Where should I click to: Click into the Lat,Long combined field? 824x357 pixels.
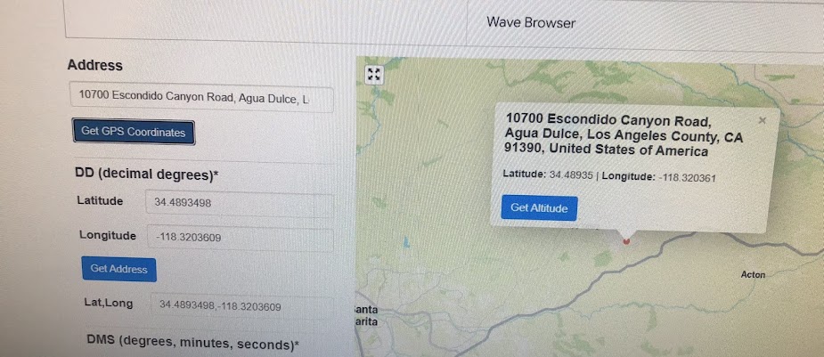click(242, 306)
